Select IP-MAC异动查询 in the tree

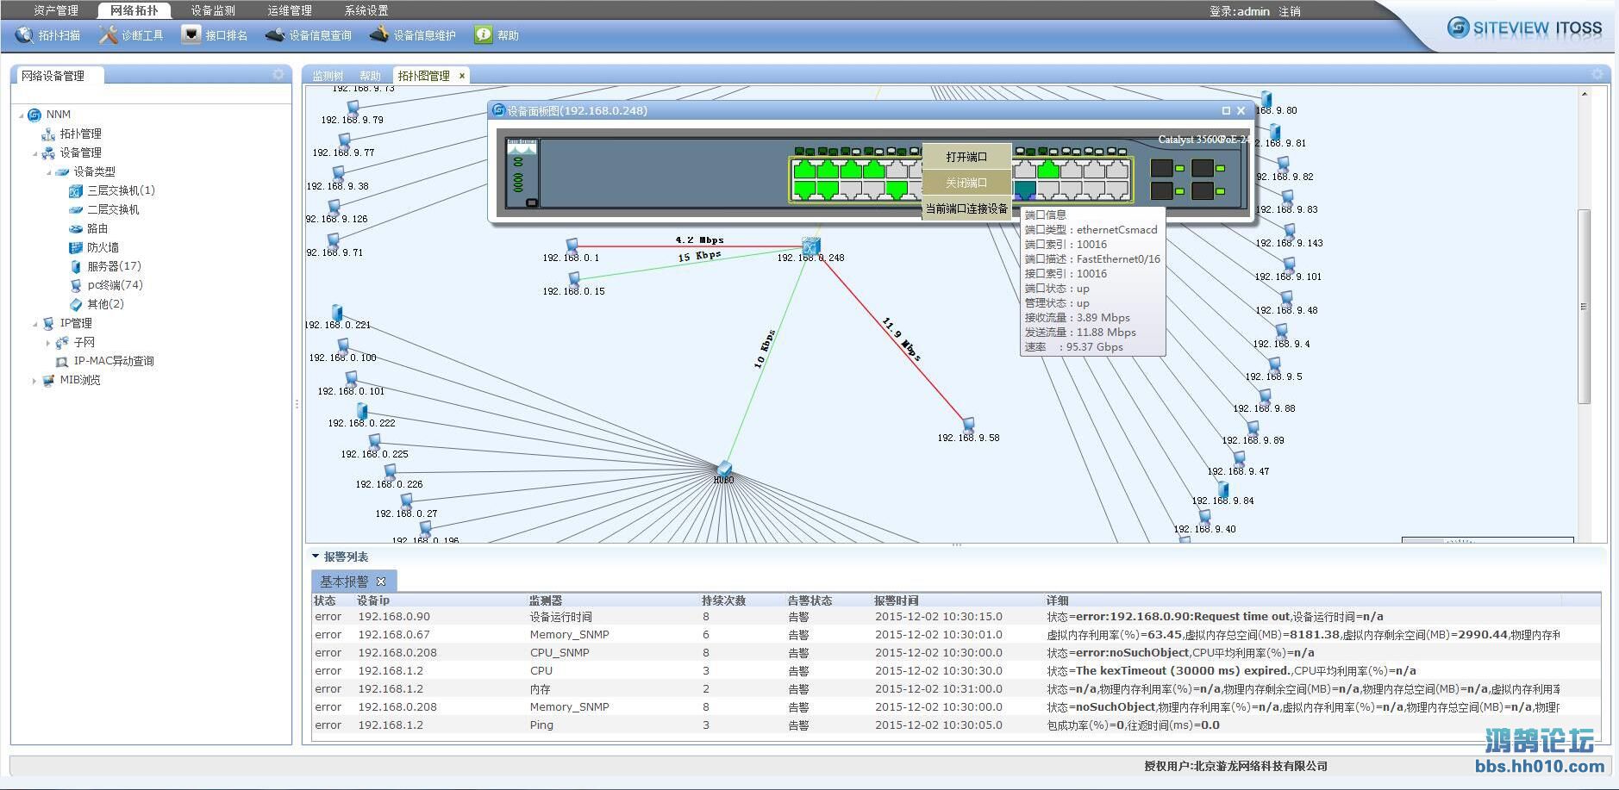(x=114, y=361)
